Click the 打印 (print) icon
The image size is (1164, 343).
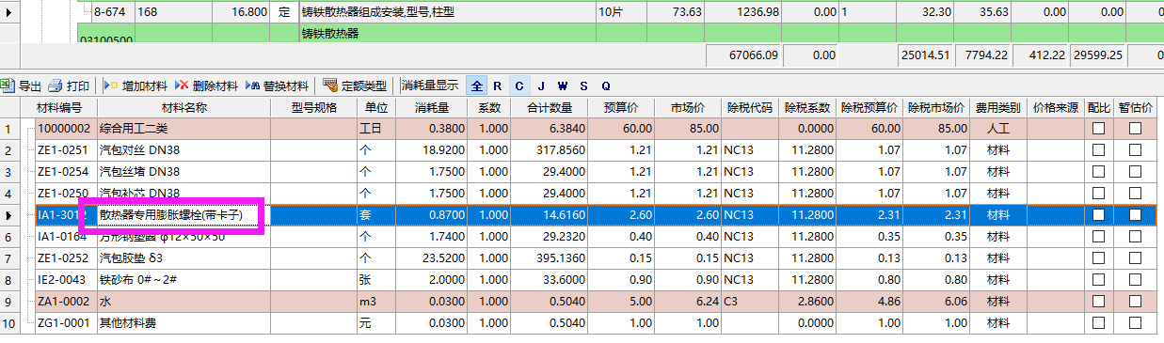pyautogui.click(x=56, y=86)
